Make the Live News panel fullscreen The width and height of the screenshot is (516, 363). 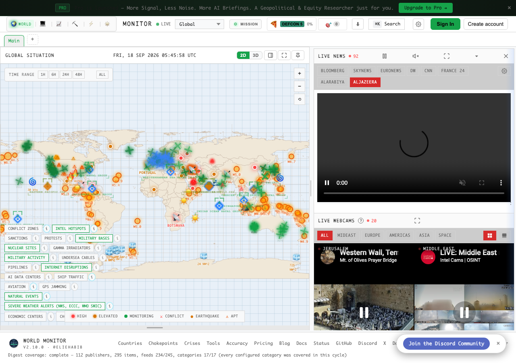[447, 56]
